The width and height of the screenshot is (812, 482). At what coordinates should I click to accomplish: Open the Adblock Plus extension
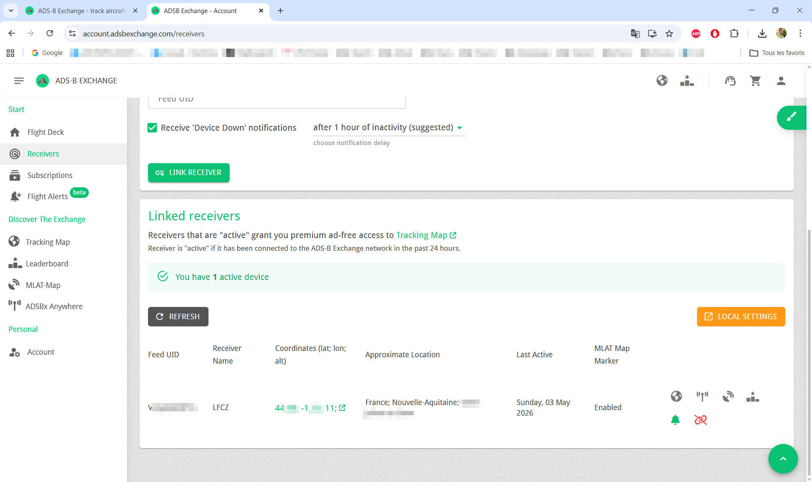coord(696,33)
